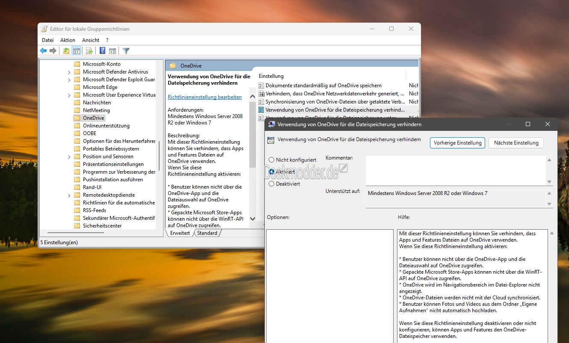Screen dimensions: 569x343
Task: Click the Gruppenrichtlinien editor title bar icon
Action: [44, 29]
